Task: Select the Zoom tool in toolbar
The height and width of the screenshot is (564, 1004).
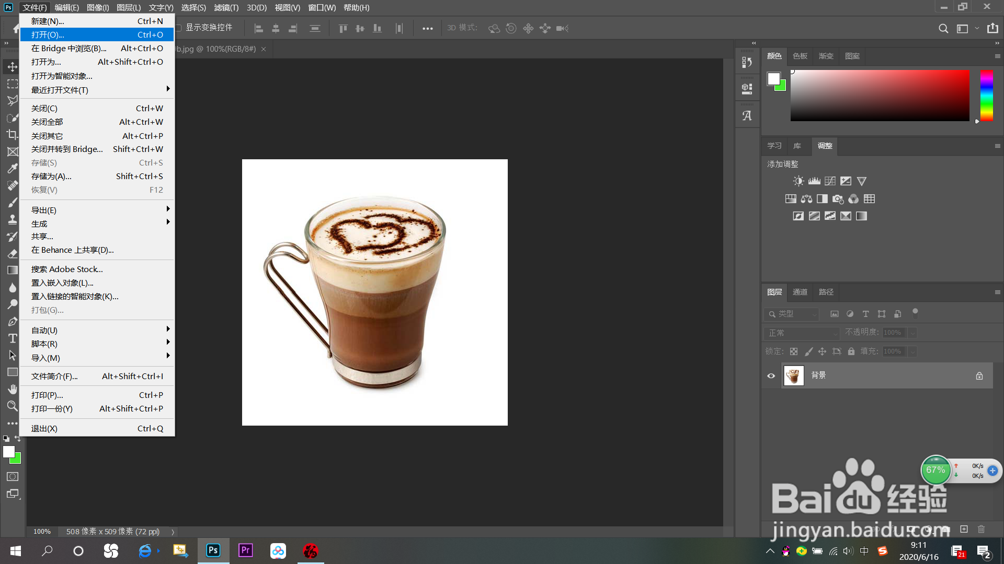Action: [x=12, y=406]
